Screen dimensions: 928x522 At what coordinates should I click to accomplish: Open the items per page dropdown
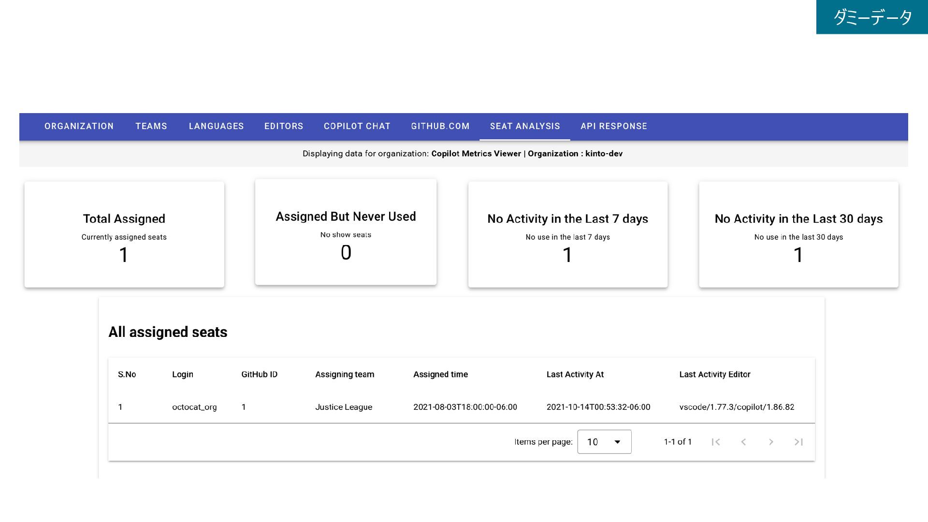(x=604, y=442)
